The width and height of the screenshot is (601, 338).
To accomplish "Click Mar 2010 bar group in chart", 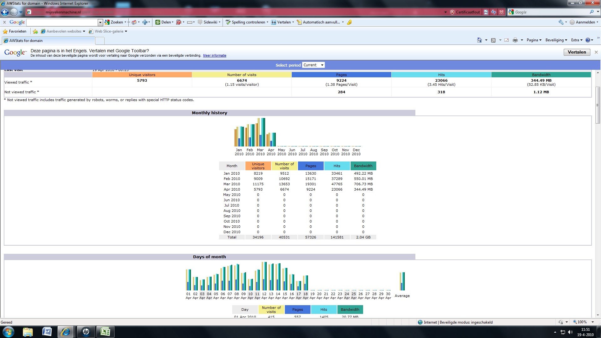I will [260, 132].
